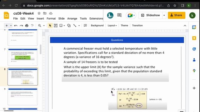Open the collaborator avatar in the header
The height and width of the screenshot is (112, 200).
(110, 15)
